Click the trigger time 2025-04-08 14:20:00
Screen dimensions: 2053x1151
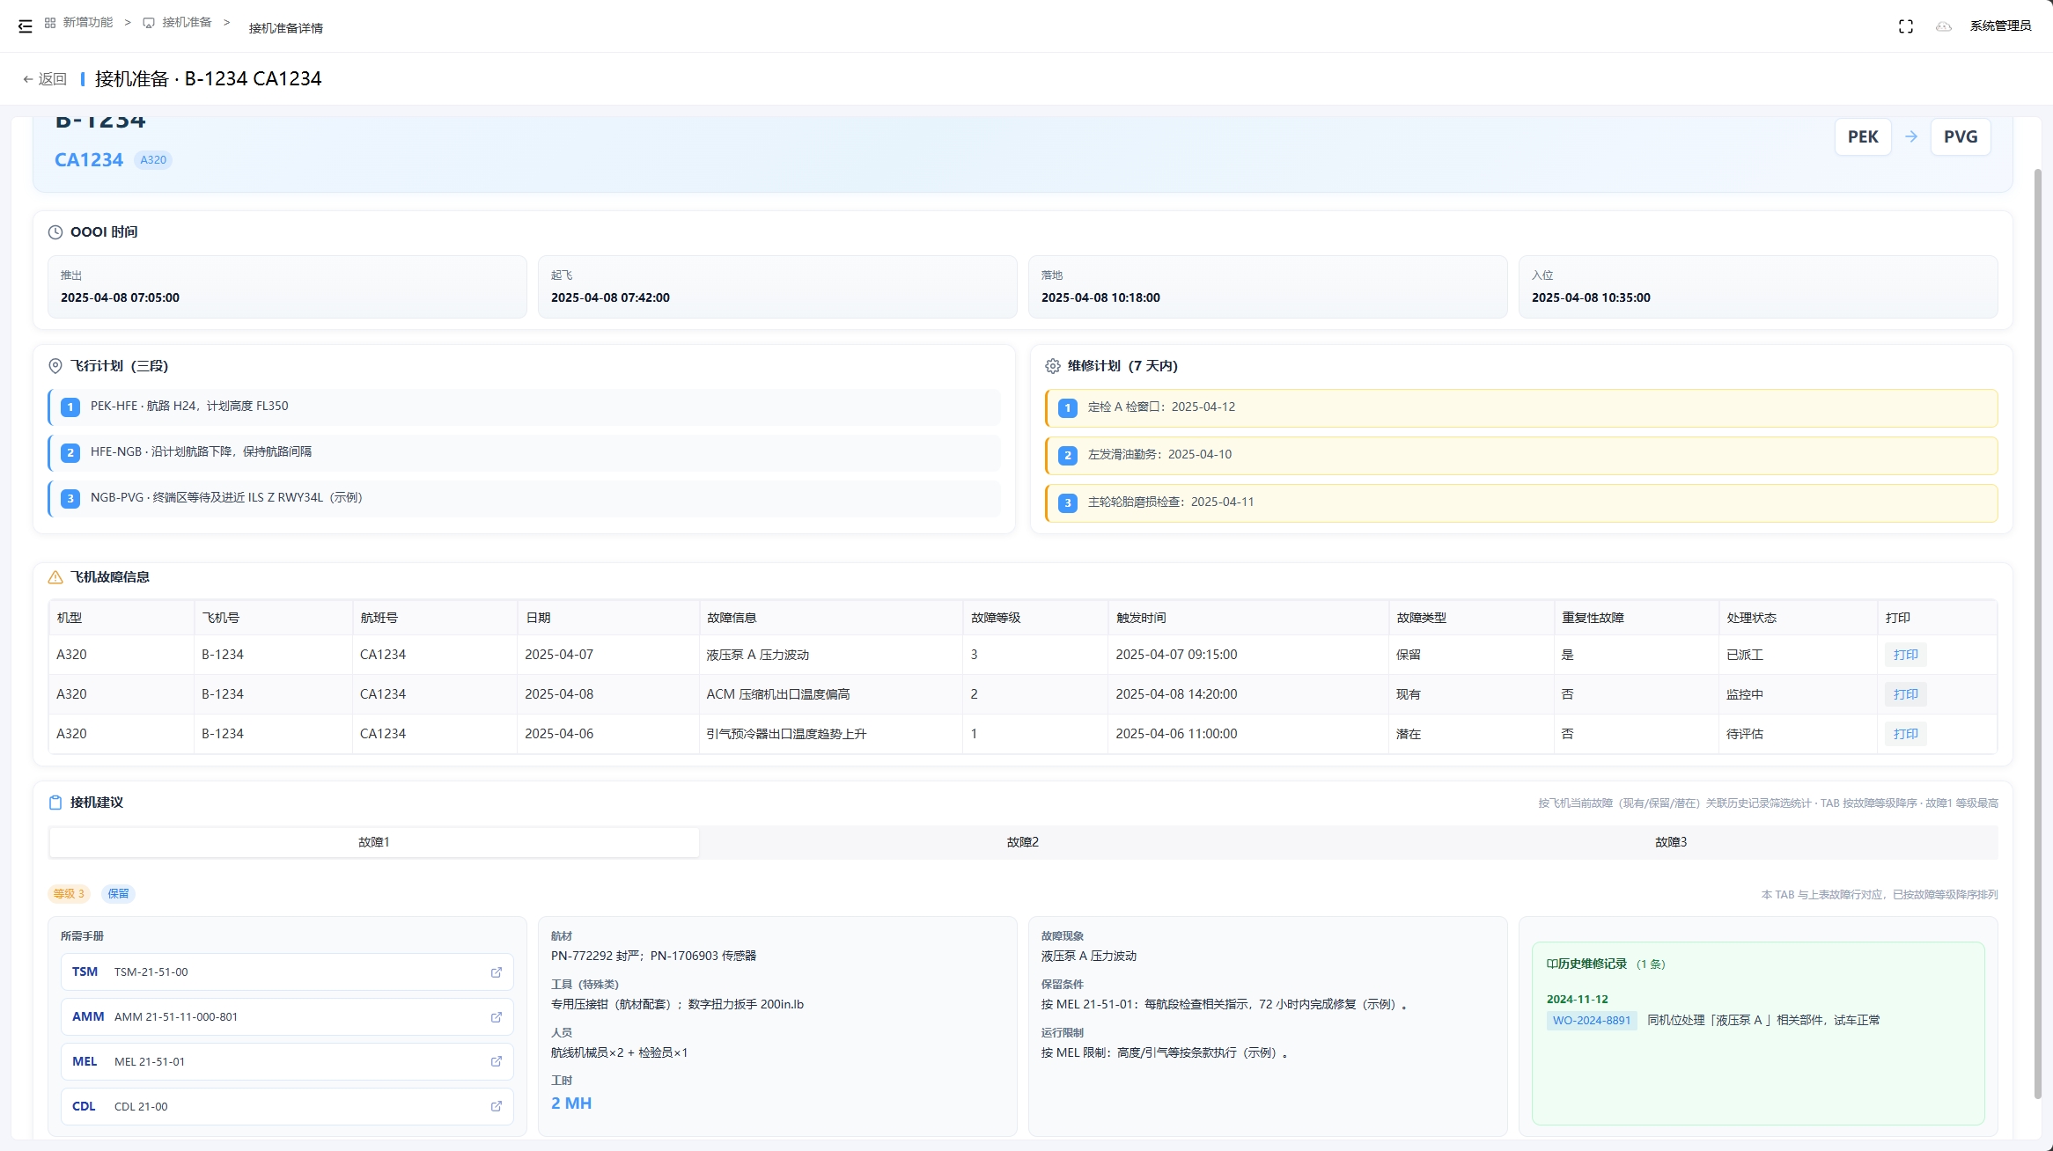coord(1176,694)
